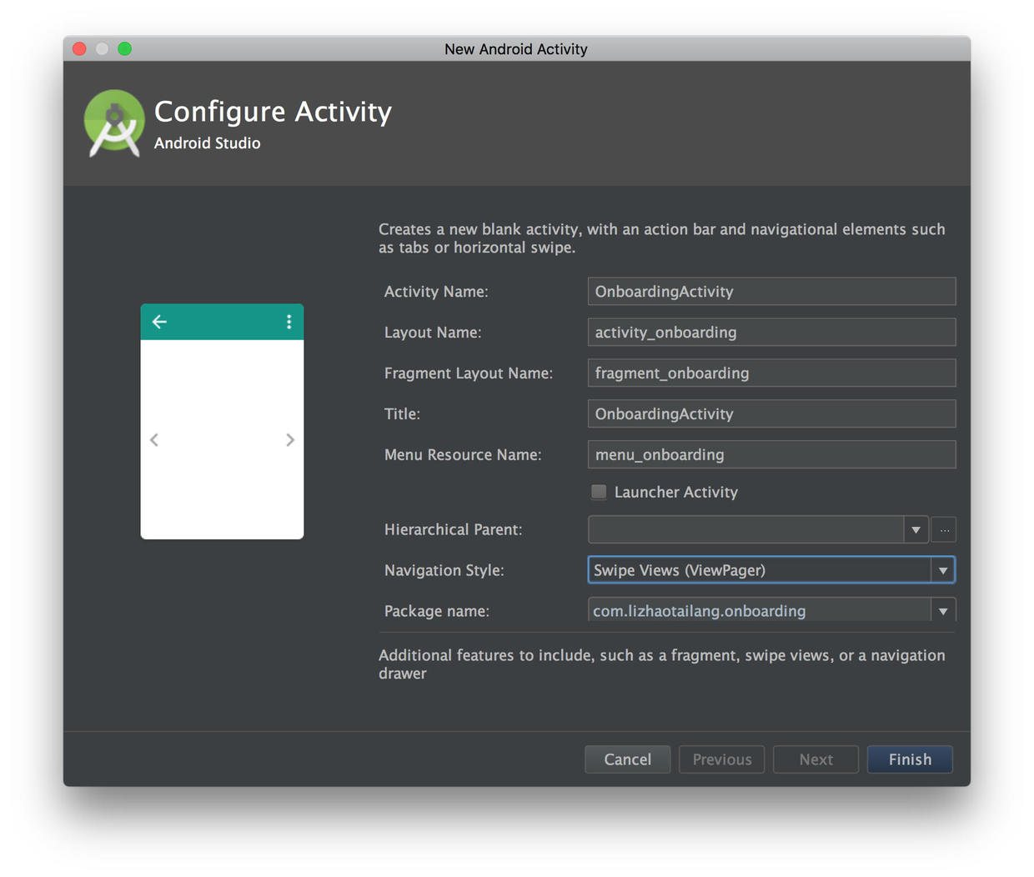Expand the Hierarchical Parent dropdown arrow
1034x877 pixels.
(916, 530)
